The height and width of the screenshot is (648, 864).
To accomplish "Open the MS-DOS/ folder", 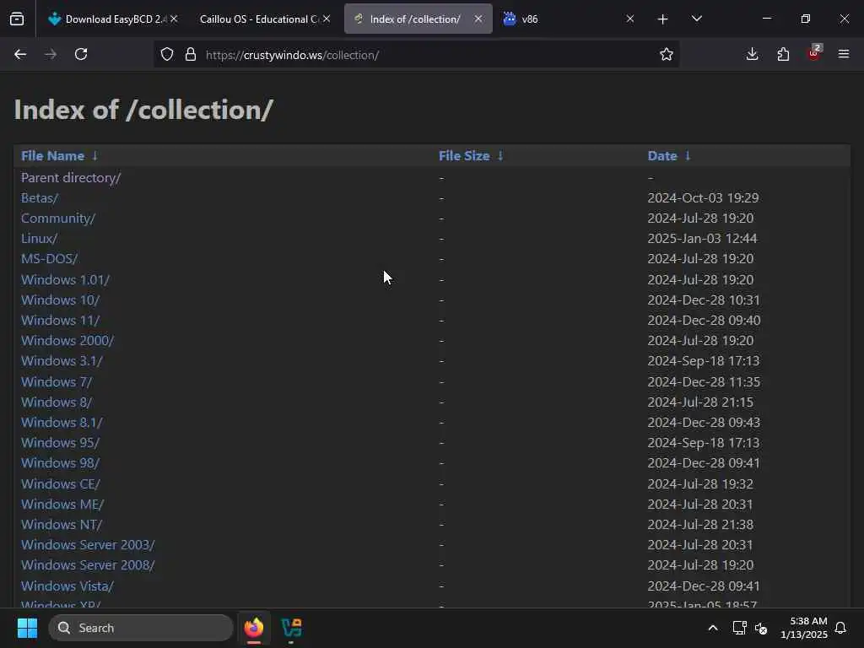I will point(50,258).
